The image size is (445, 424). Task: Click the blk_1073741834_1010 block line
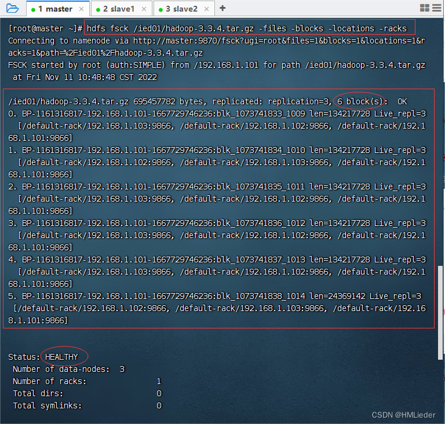coord(217,150)
